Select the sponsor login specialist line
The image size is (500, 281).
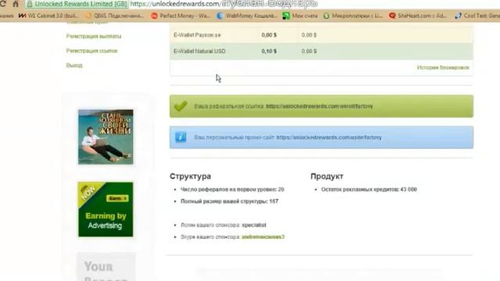coord(223,225)
